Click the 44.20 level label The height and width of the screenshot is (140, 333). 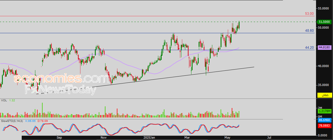point(309,48)
